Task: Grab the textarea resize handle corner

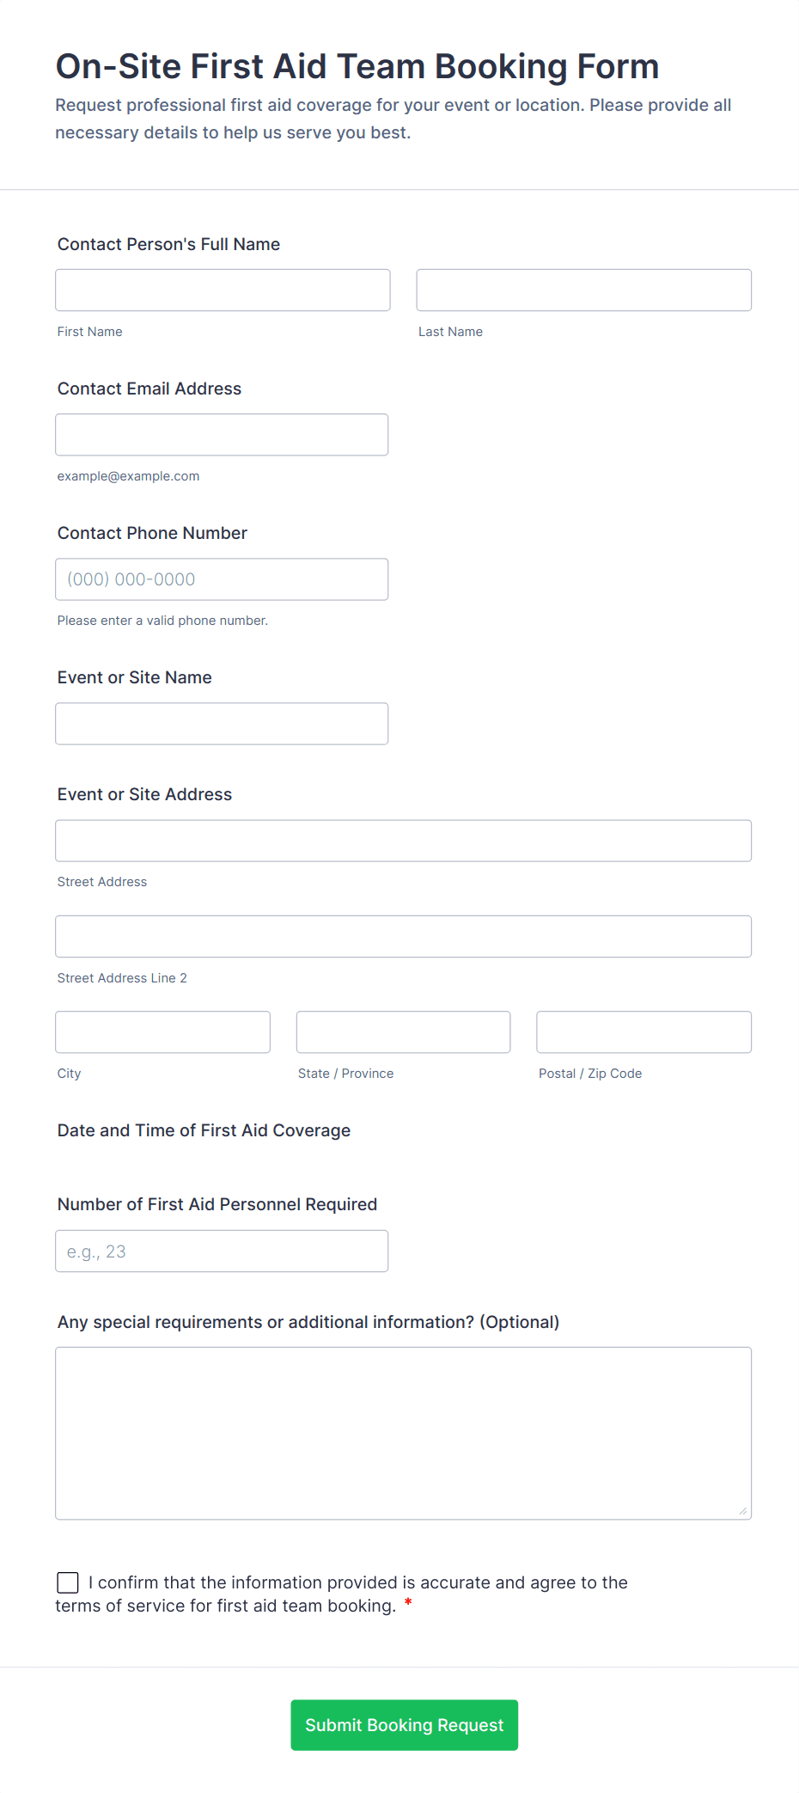Action: coord(743,1511)
